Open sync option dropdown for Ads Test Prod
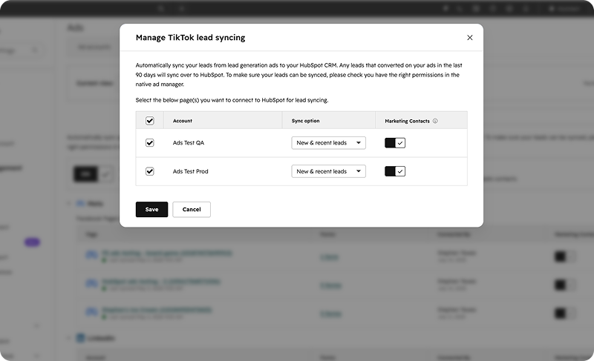 point(328,171)
